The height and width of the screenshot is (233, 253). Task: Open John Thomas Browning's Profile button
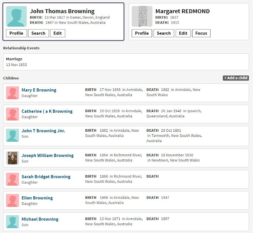coord(16,33)
